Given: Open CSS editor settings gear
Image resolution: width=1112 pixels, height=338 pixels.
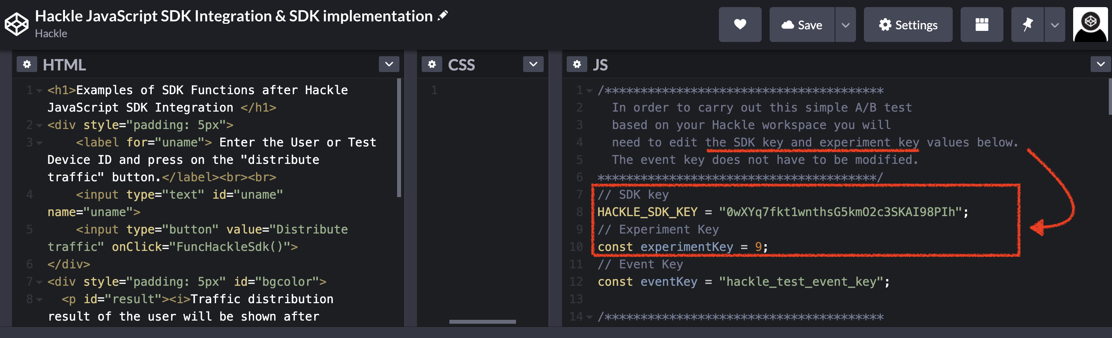Looking at the screenshot, I should point(432,64).
